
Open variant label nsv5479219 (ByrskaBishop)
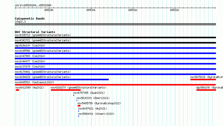(x=207, y=77)
